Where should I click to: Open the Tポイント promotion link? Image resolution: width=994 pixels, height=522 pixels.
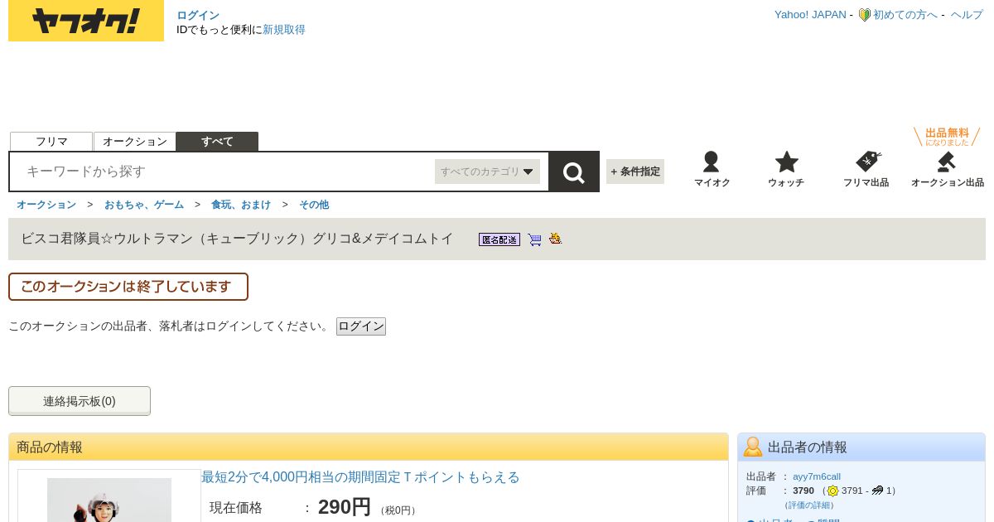point(360,477)
